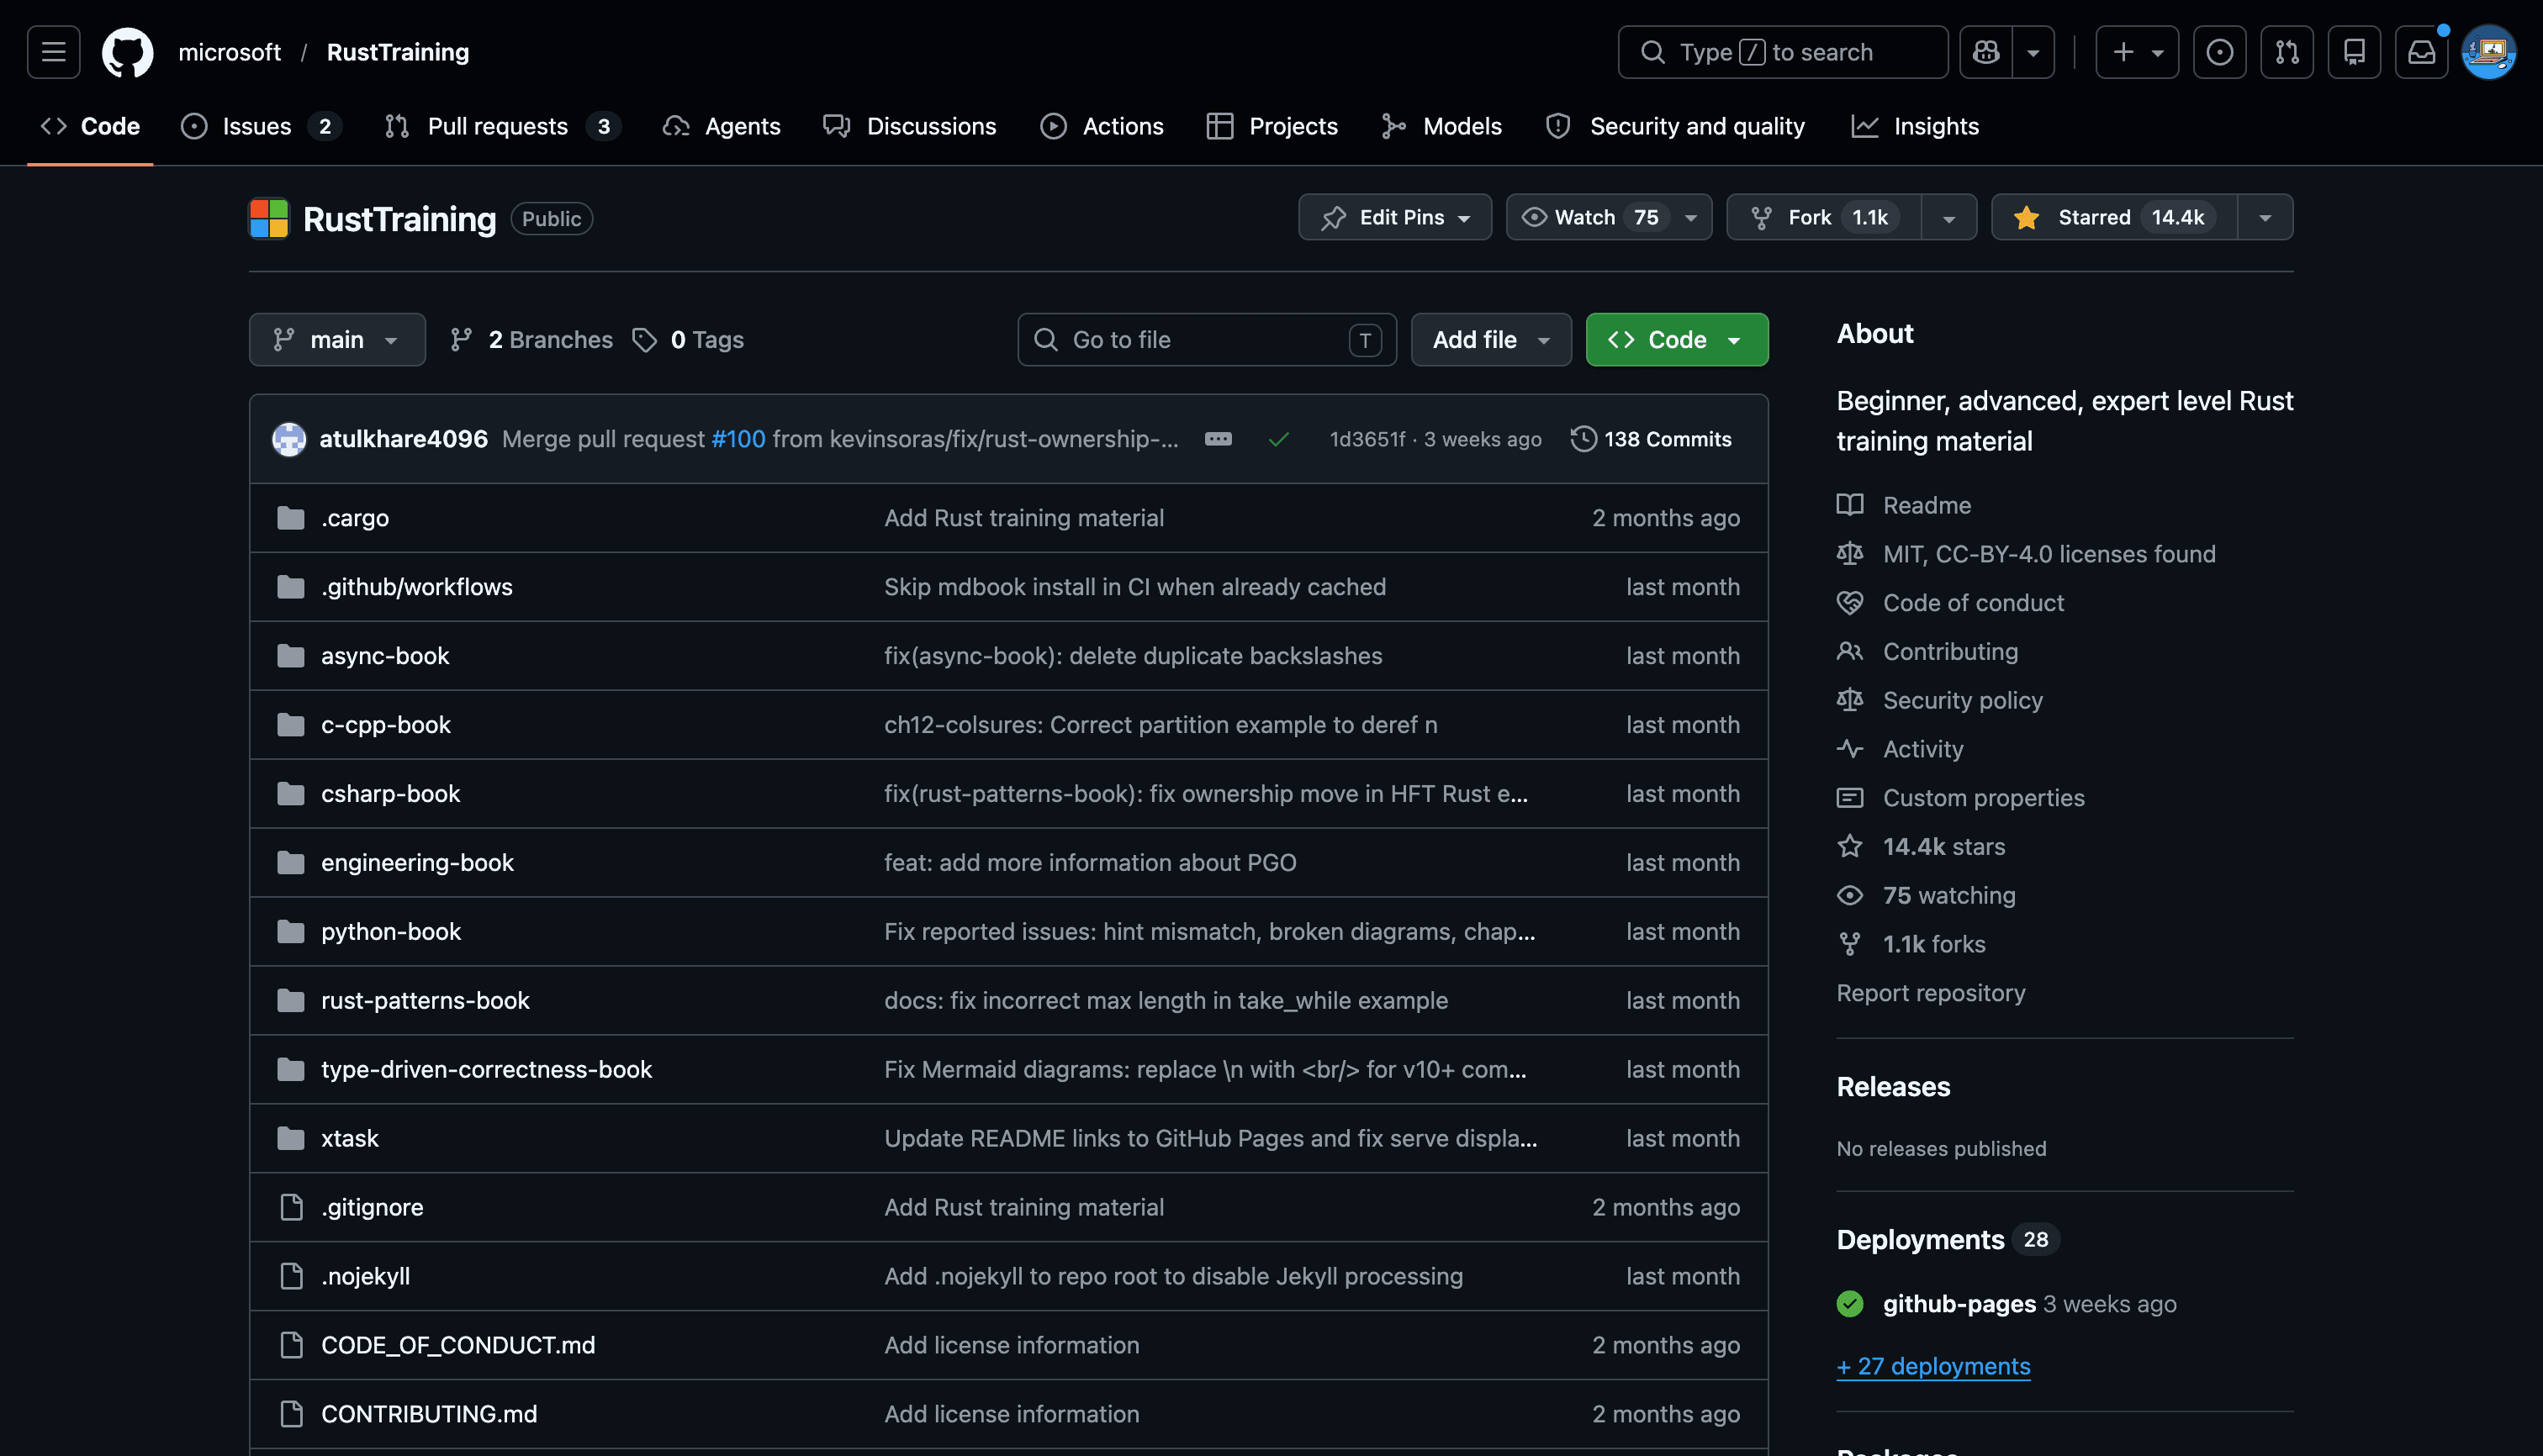Click the fork icon next to 1.1k forks
This screenshot has width=2543, height=1456.
click(1850, 944)
